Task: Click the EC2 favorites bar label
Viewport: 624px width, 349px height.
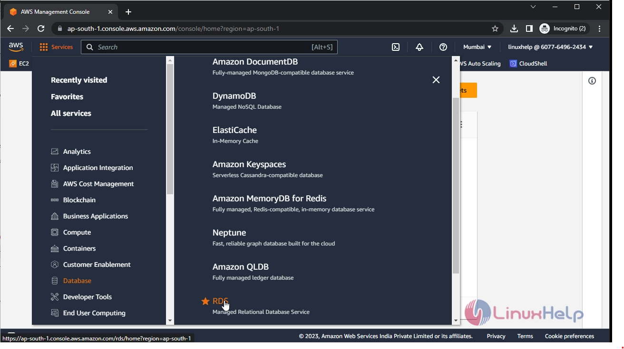Action: tap(24, 64)
